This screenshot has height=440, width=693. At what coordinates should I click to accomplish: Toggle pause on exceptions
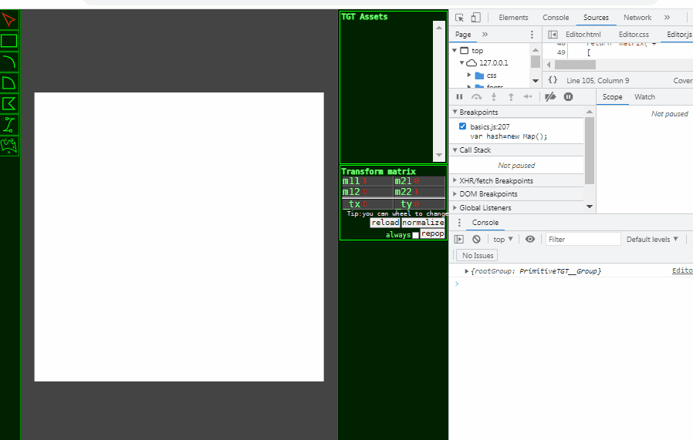tap(568, 96)
